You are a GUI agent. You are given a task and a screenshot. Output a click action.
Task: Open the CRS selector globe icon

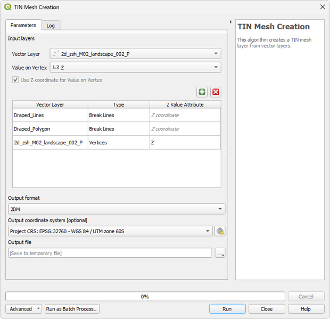220,231
